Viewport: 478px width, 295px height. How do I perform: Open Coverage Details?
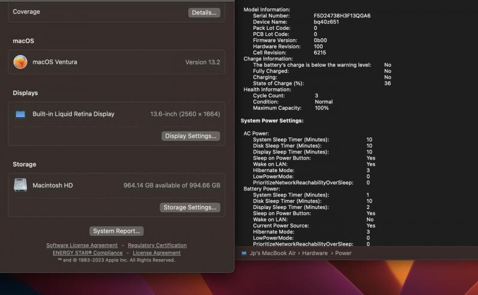(x=204, y=13)
